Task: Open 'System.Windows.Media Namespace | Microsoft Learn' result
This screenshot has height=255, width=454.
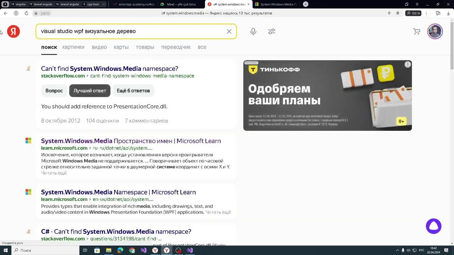Action: [x=118, y=192]
